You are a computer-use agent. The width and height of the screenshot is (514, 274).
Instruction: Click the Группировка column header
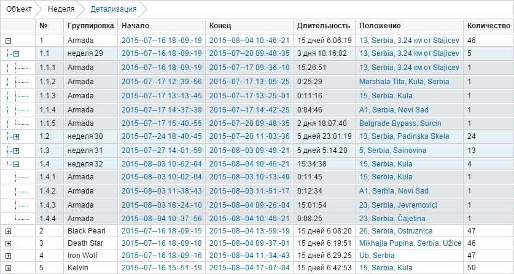coord(91,26)
